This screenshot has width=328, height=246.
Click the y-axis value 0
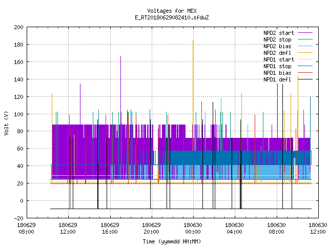click(x=22, y=201)
